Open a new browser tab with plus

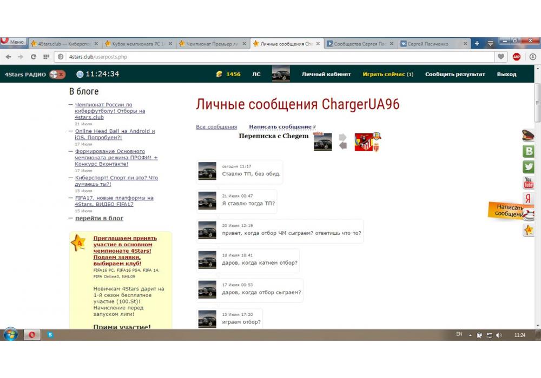[x=477, y=43]
